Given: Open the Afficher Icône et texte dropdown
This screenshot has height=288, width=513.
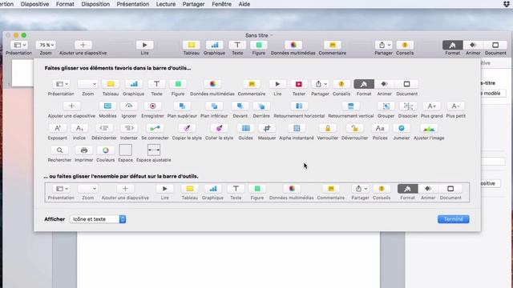Looking at the screenshot, I should (x=98, y=219).
